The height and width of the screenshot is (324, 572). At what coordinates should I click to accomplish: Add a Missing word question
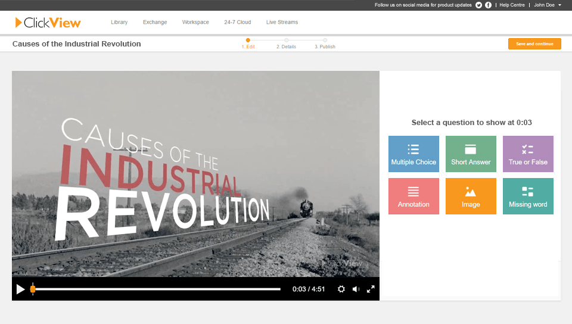pos(528,196)
